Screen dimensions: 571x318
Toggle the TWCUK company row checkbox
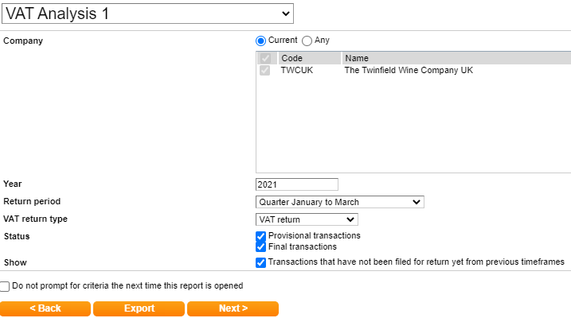264,70
